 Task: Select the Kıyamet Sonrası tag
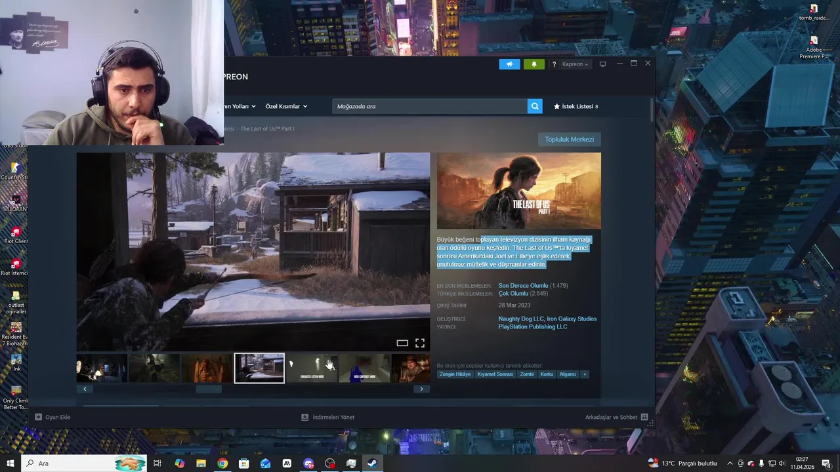coord(495,374)
